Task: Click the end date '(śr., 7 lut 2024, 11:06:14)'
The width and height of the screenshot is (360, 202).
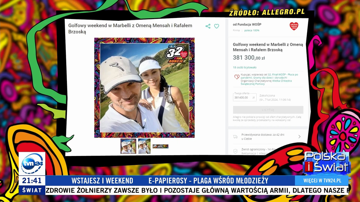Action: pyautogui.click(x=275, y=100)
